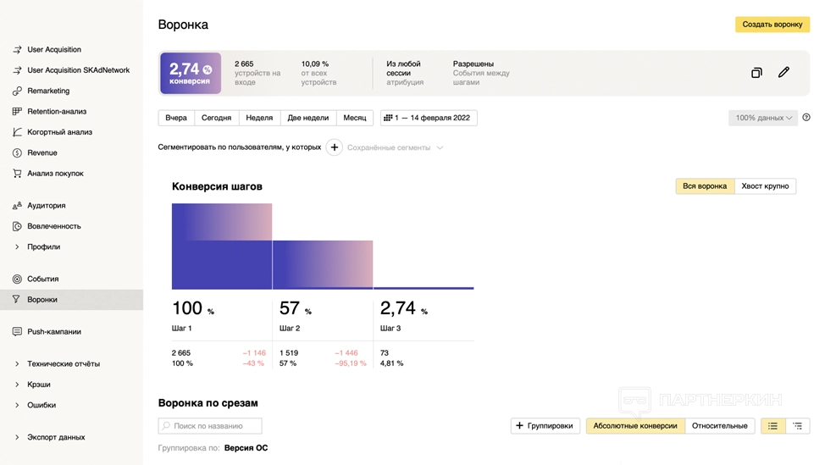
Task: Click the События target icon
Action: tap(18, 280)
